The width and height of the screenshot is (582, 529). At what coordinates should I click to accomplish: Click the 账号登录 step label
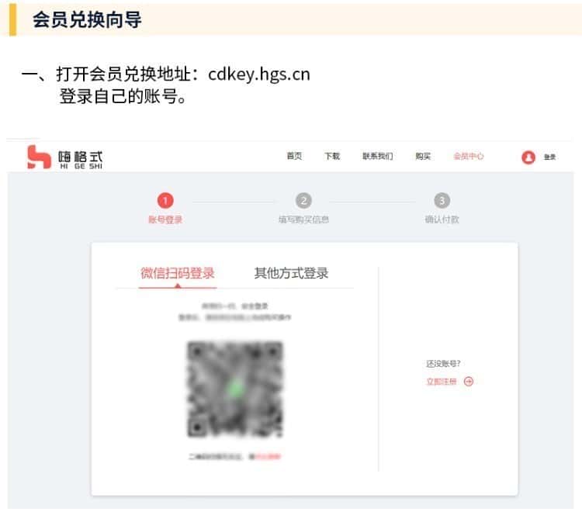165,220
